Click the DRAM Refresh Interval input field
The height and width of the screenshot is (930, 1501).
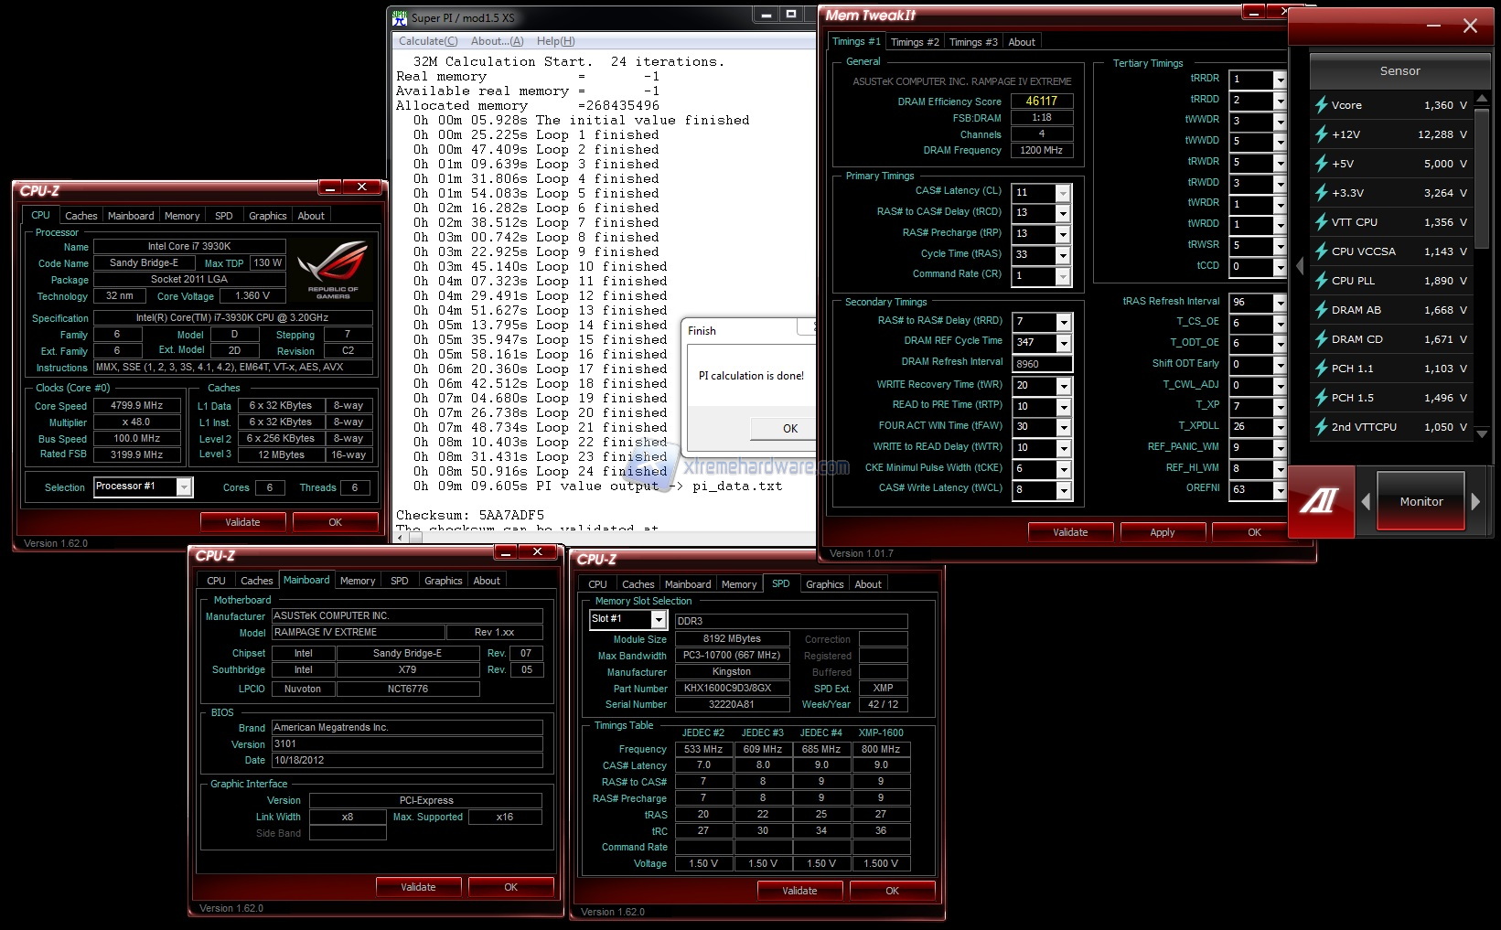coord(1041,363)
